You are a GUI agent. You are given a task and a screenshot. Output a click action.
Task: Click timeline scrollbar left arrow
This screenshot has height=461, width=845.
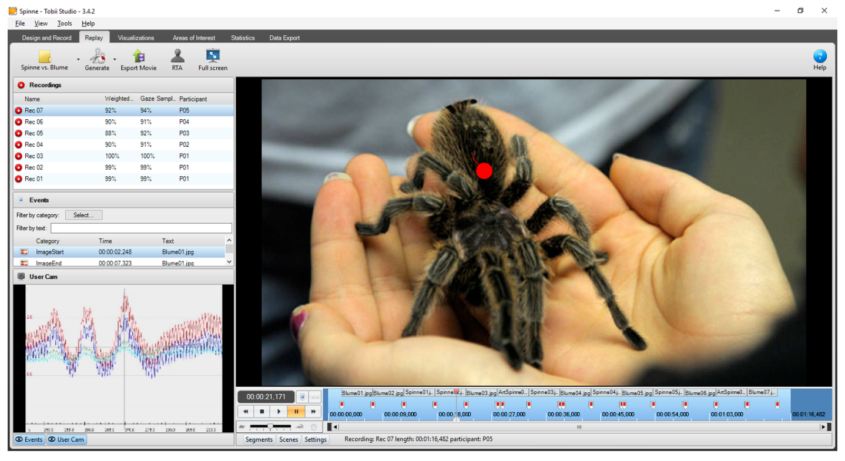[336, 427]
